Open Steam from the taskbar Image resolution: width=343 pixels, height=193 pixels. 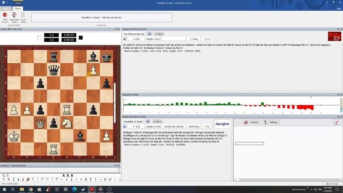point(83,189)
